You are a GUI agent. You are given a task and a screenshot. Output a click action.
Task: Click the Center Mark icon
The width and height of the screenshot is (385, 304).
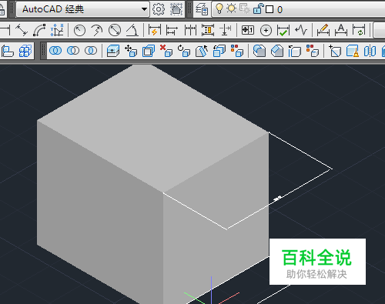(x=266, y=31)
